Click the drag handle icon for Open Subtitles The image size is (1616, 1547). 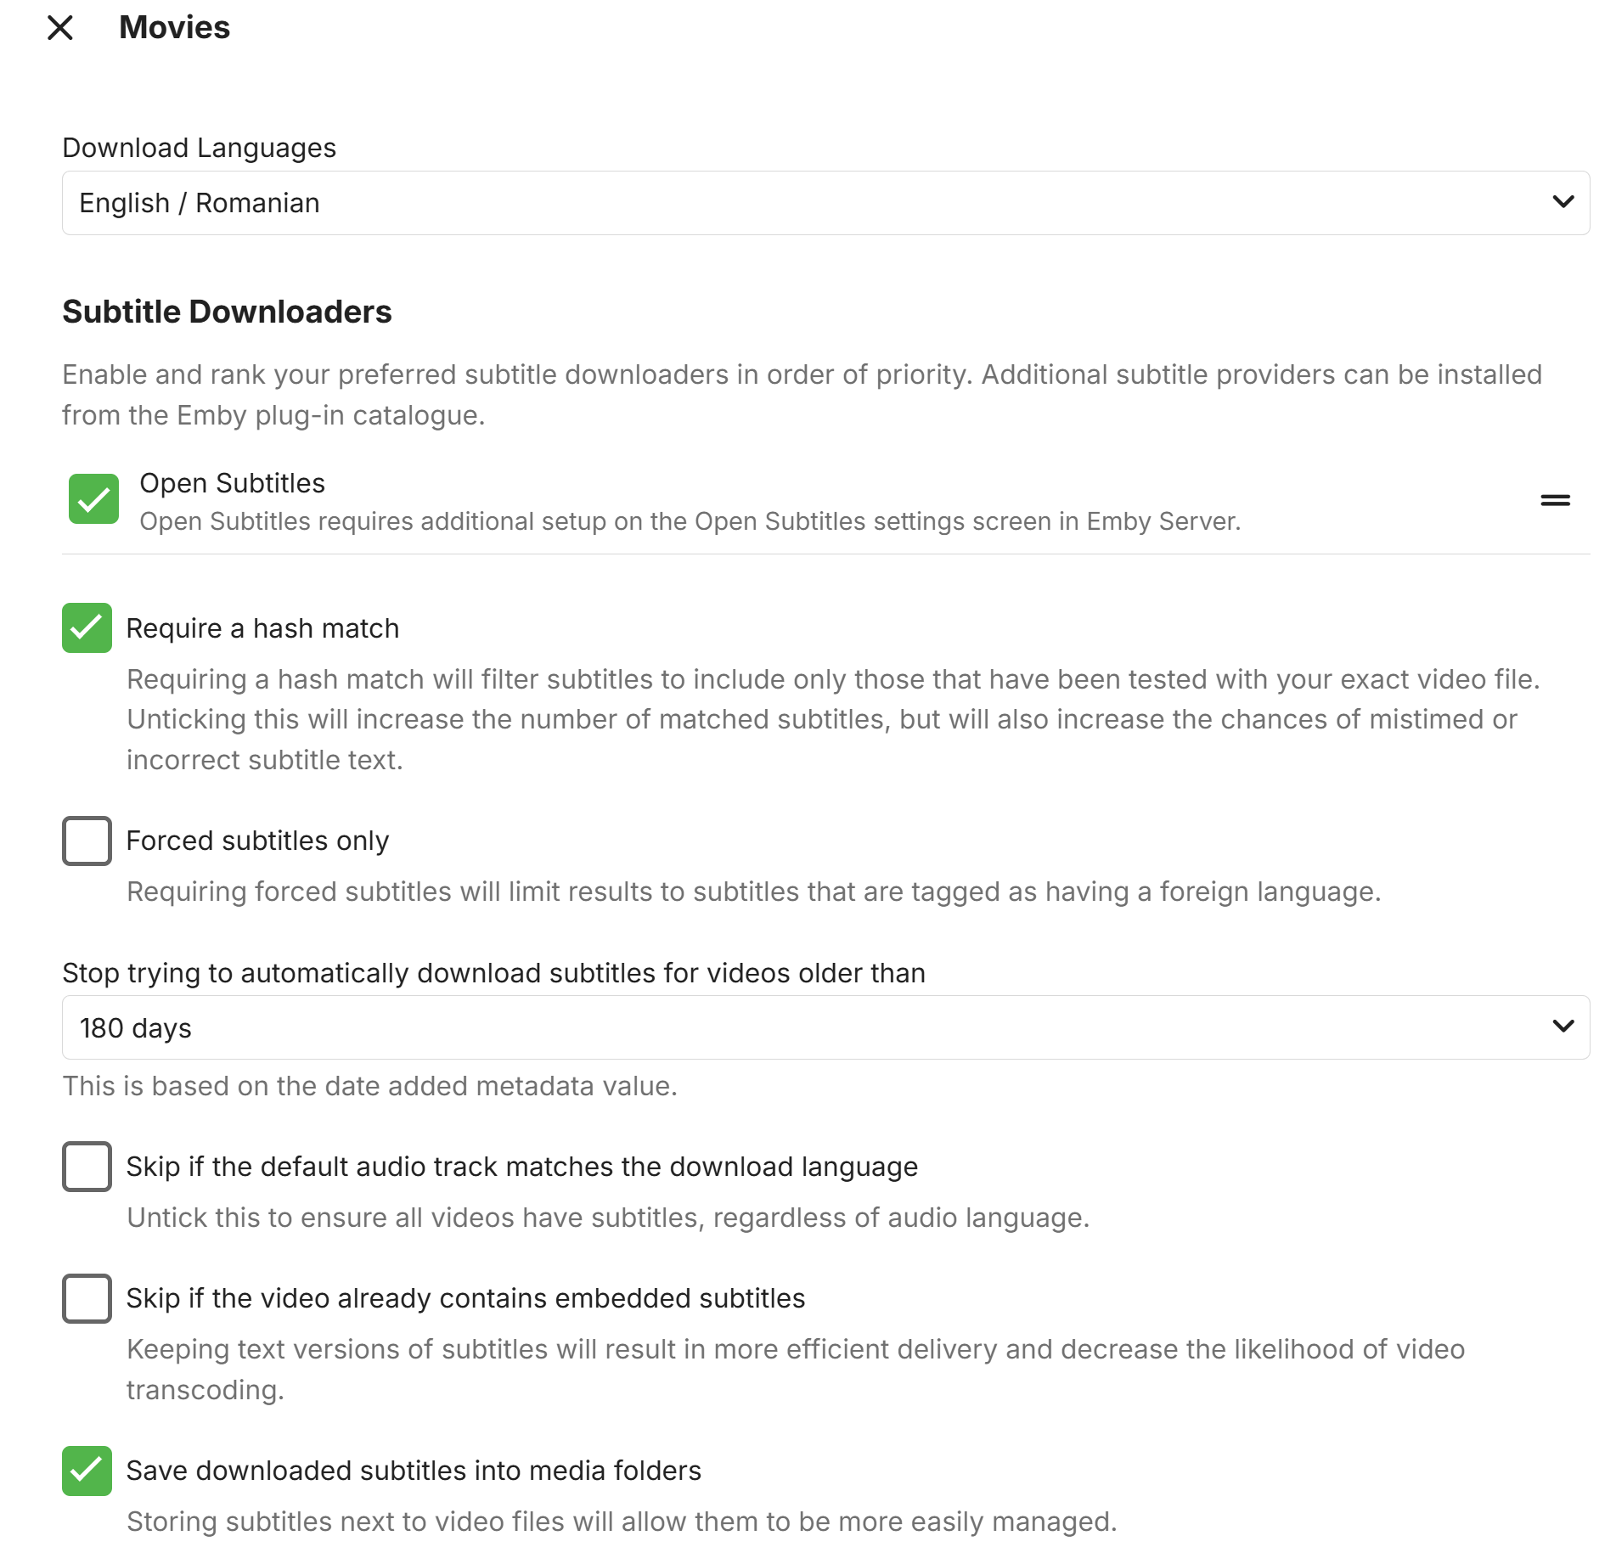point(1555,500)
